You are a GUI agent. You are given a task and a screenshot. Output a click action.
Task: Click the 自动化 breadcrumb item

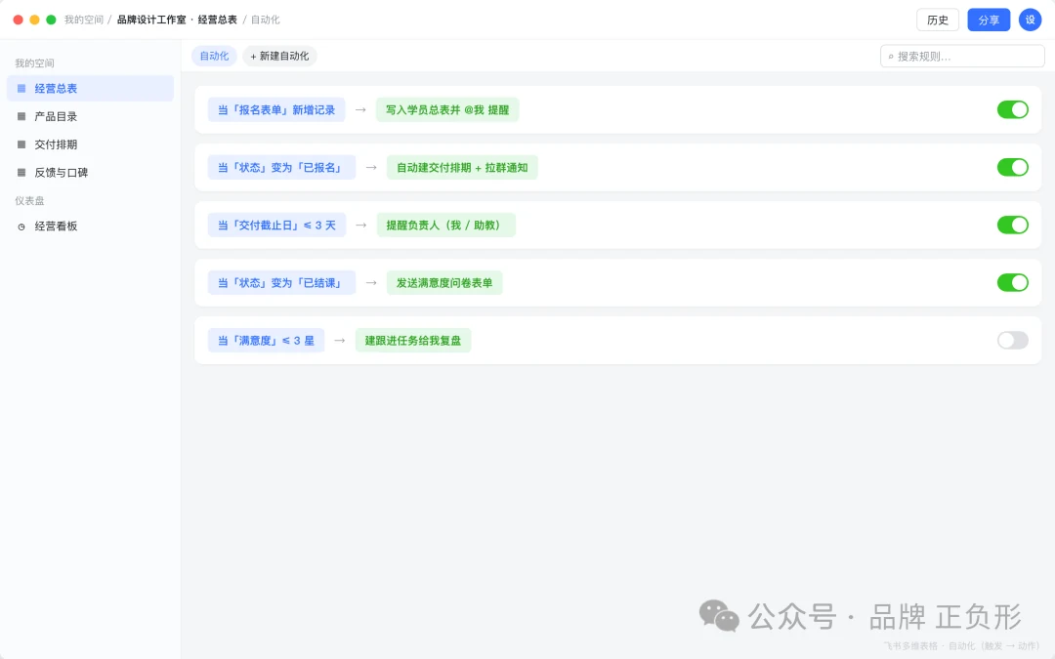265,20
